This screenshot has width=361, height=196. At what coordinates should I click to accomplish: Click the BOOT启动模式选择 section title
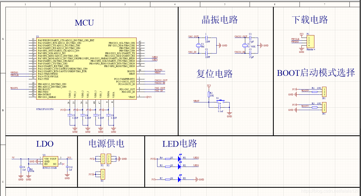click(x=316, y=73)
